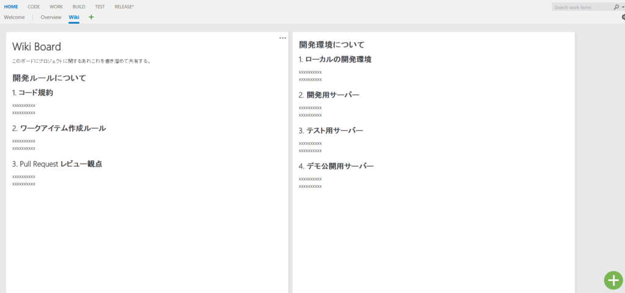Click the large green add widget button
Viewport: 625px width, 293px height.
click(613, 280)
